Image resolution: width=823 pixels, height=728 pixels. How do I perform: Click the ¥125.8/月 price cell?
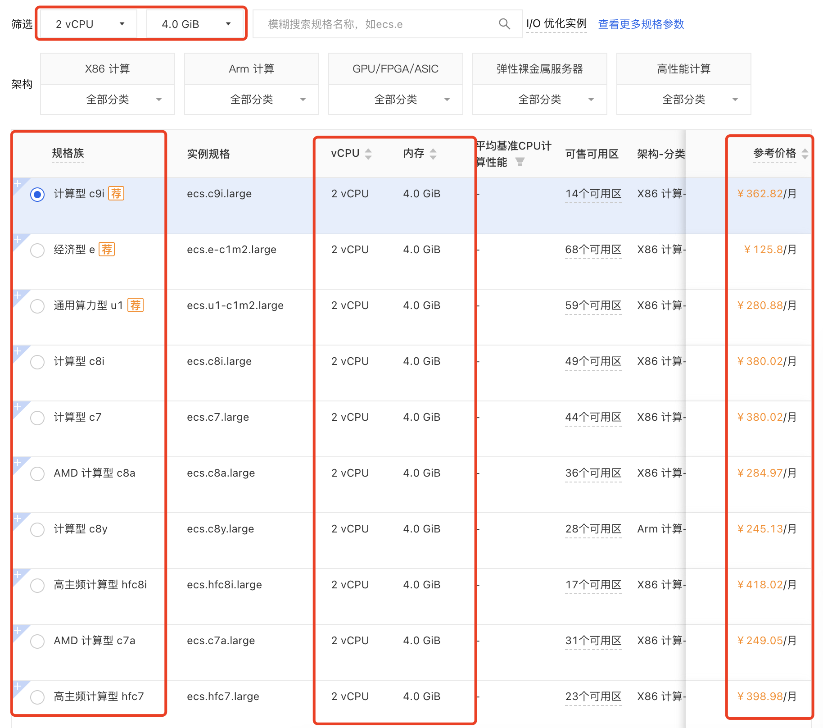click(770, 250)
